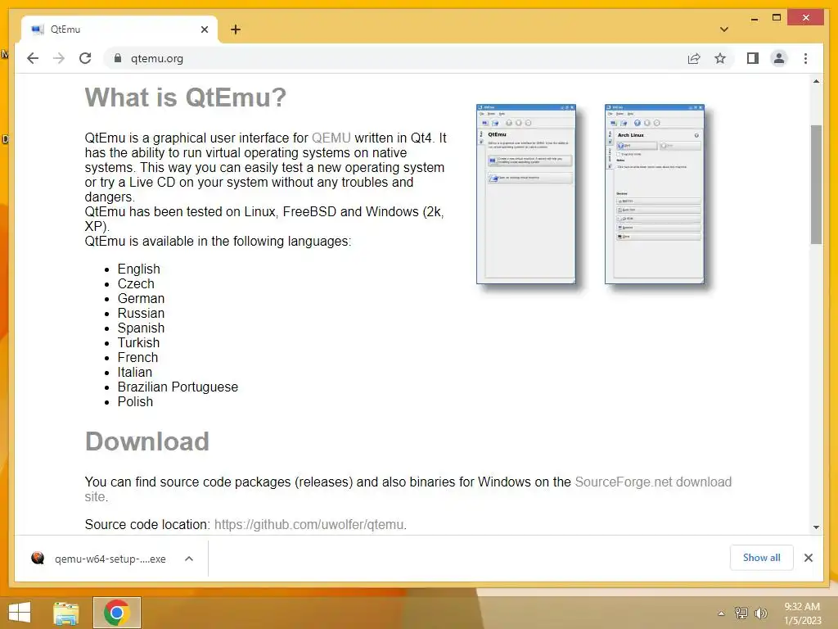
Task: Click 'Turkish' in the language list
Action: click(x=138, y=342)
